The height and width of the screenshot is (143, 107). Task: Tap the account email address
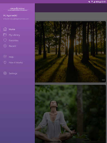(x=16, y=19)
